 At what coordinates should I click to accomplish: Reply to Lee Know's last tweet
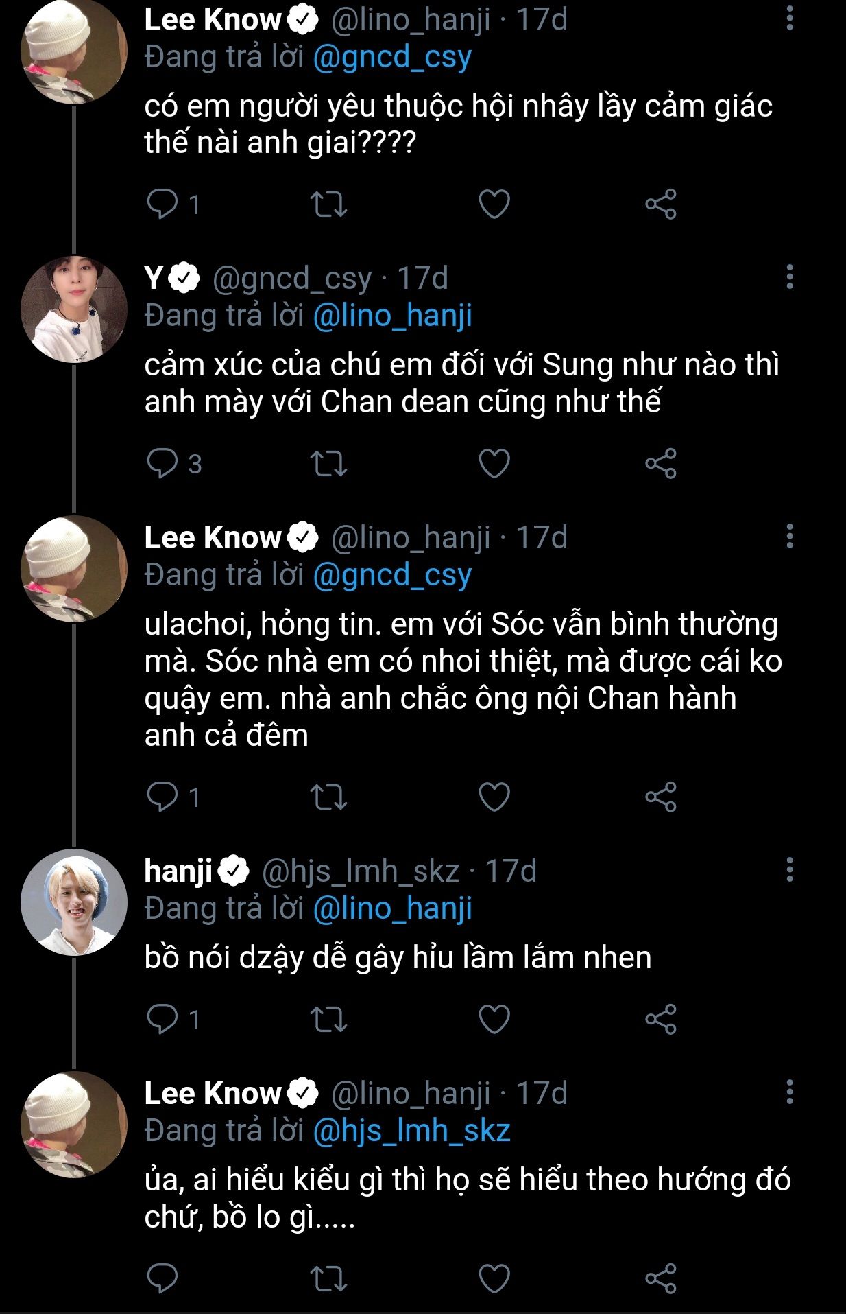click(x=162, y=1278)
